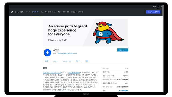Image resolution: width=172 pixels, height=97 pixels.
Task: Open the テーマ menu item
Action: pos(28,12)
